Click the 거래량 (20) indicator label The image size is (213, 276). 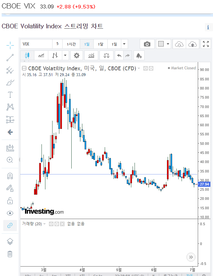pyautogui.click(x=32, y=224)
